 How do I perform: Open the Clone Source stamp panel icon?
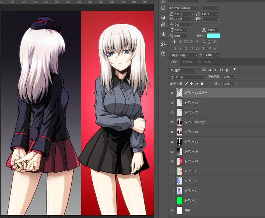pos(163,34)
